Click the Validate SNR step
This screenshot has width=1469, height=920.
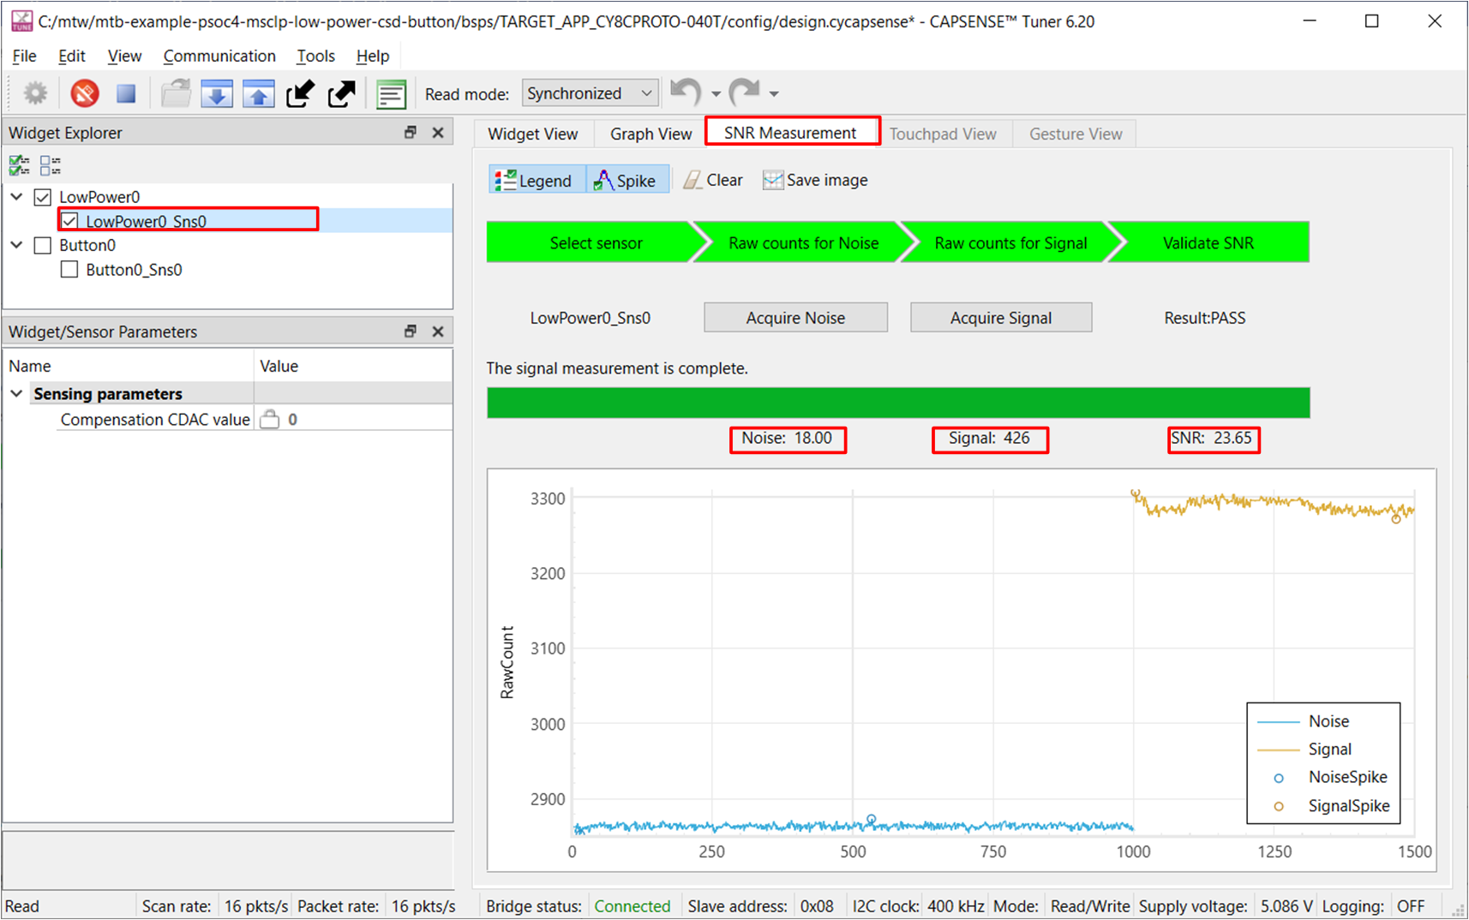pyautogui.click(x=1208, y=242)
